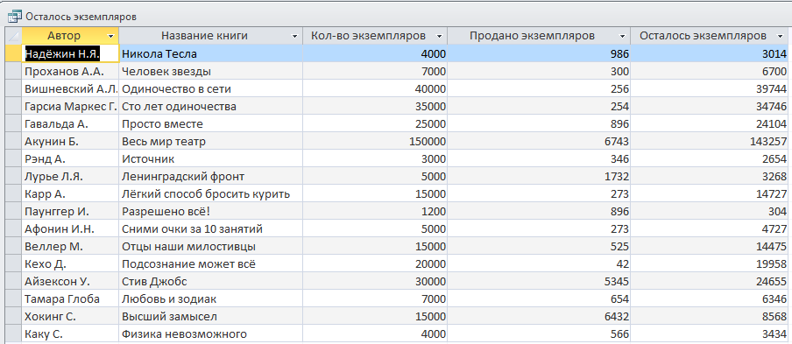The image size is (792, 344).
Task: Click the sold value 1732
Action: coord(616,177)
